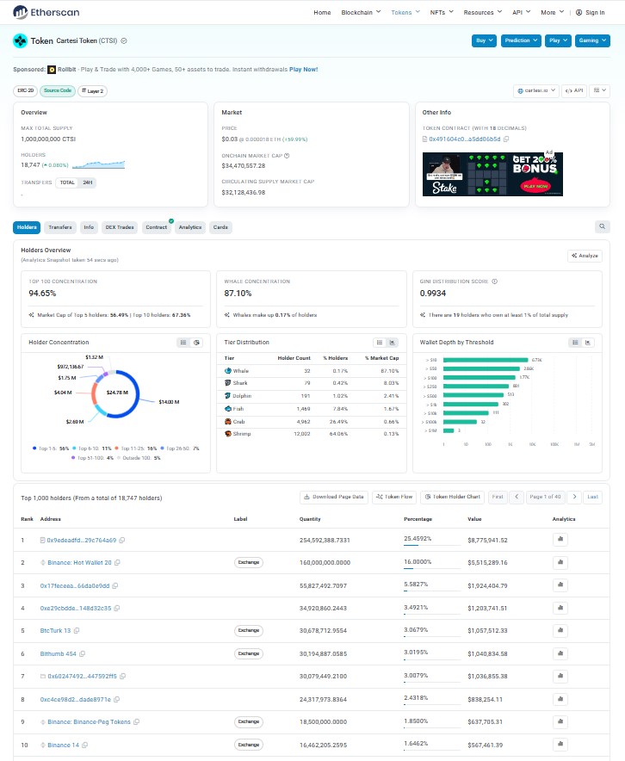Click the Etherscan logo
This screenshot has width=625, height=761.
click(x=46, y=12)
